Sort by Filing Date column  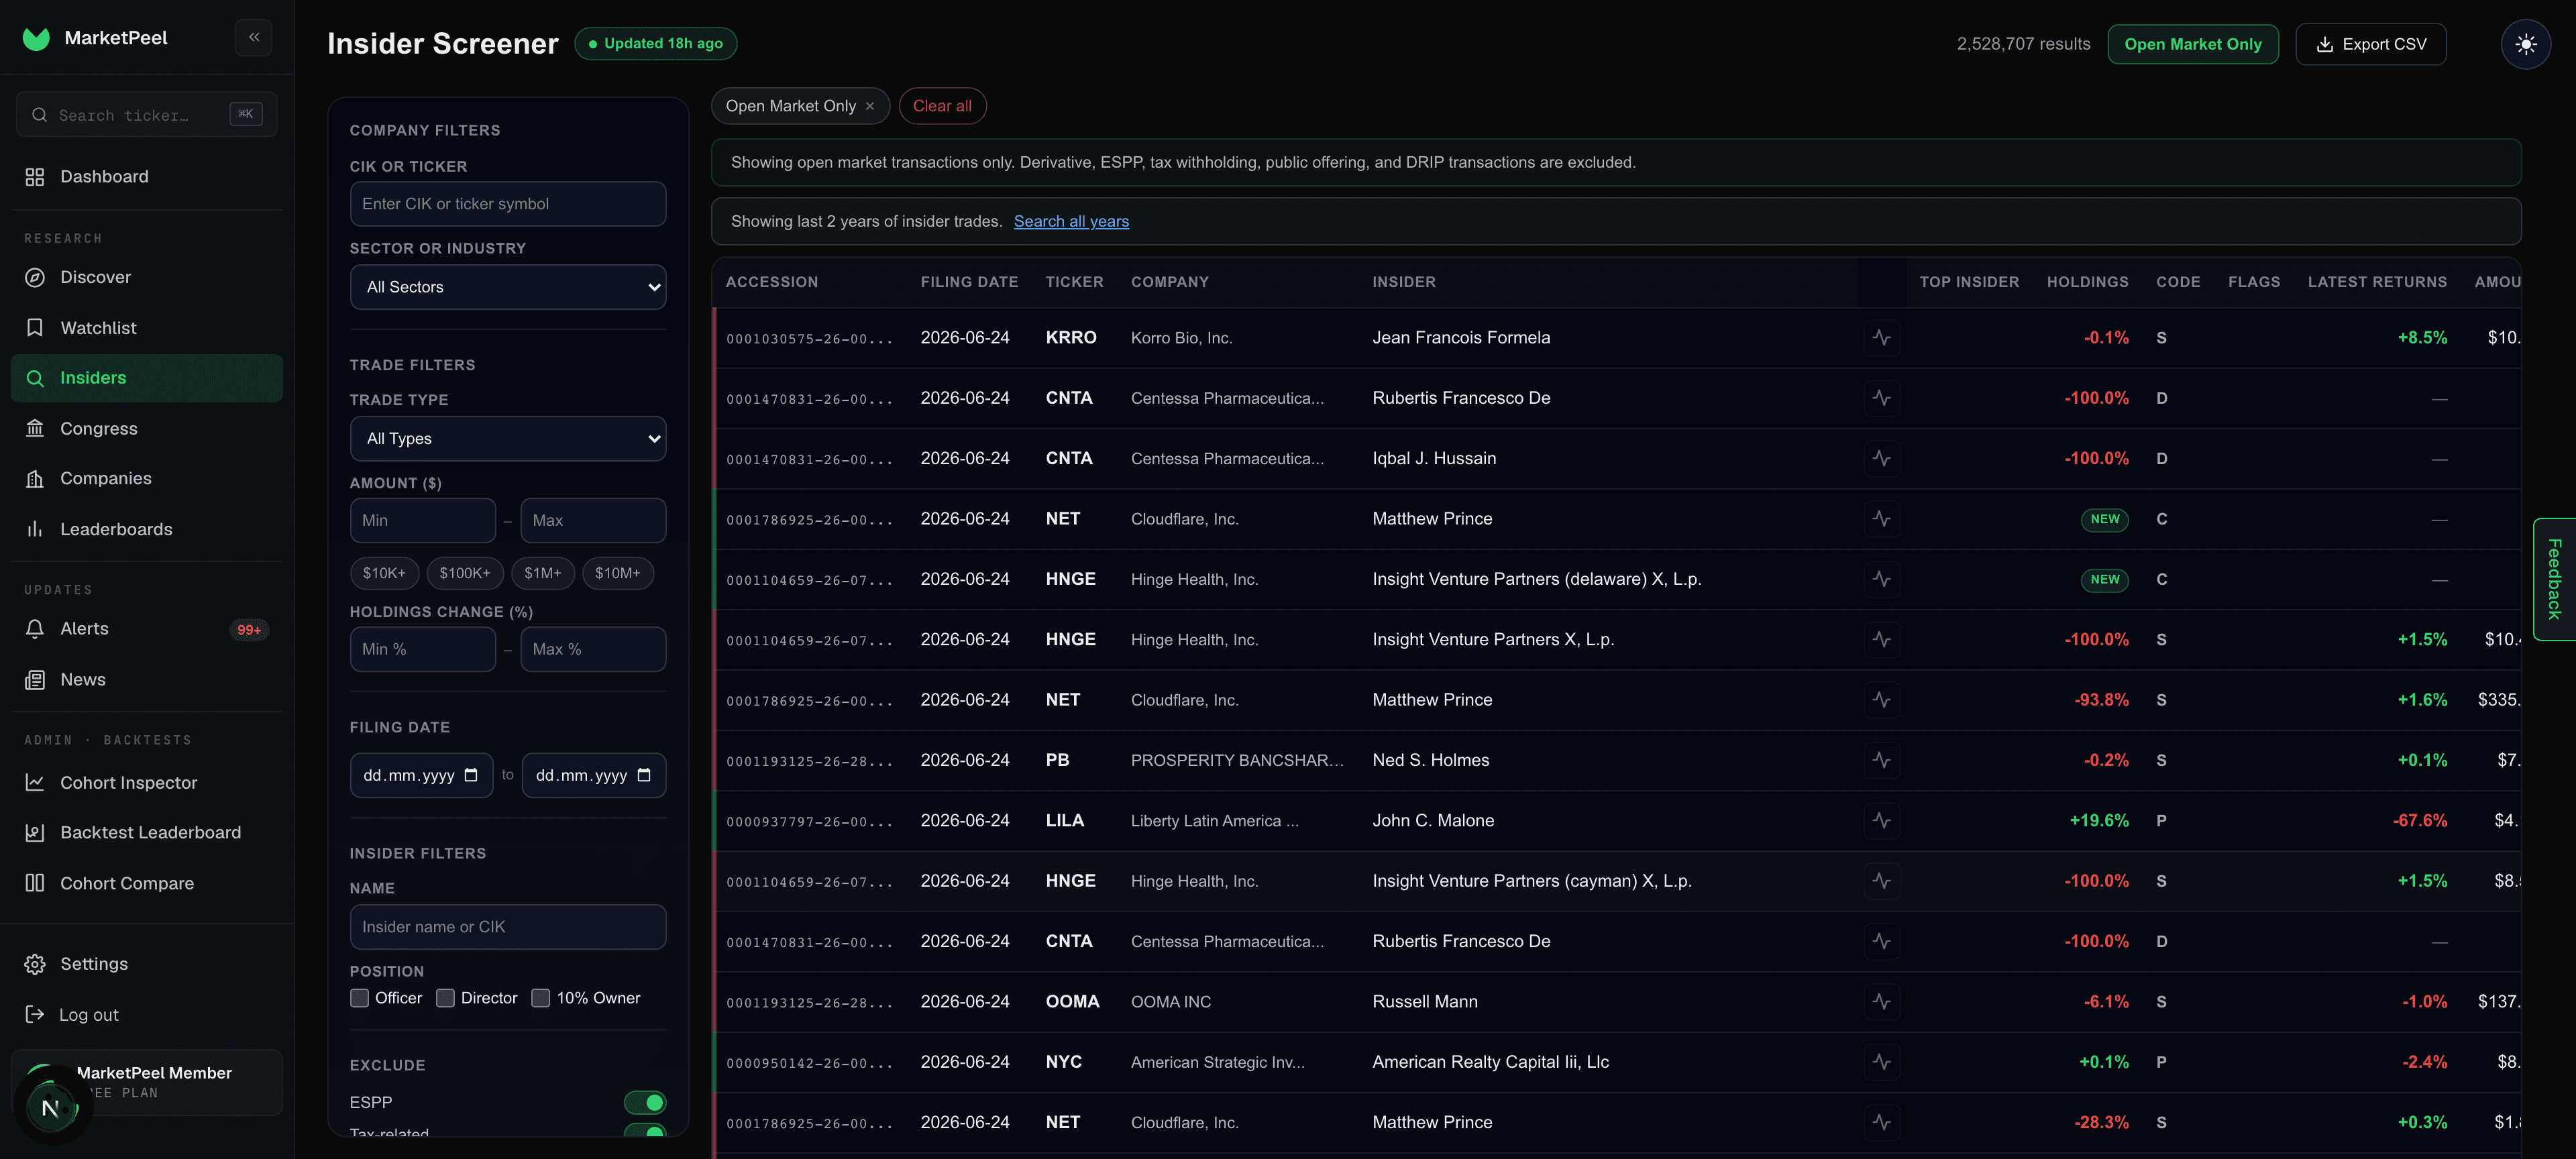969,282
